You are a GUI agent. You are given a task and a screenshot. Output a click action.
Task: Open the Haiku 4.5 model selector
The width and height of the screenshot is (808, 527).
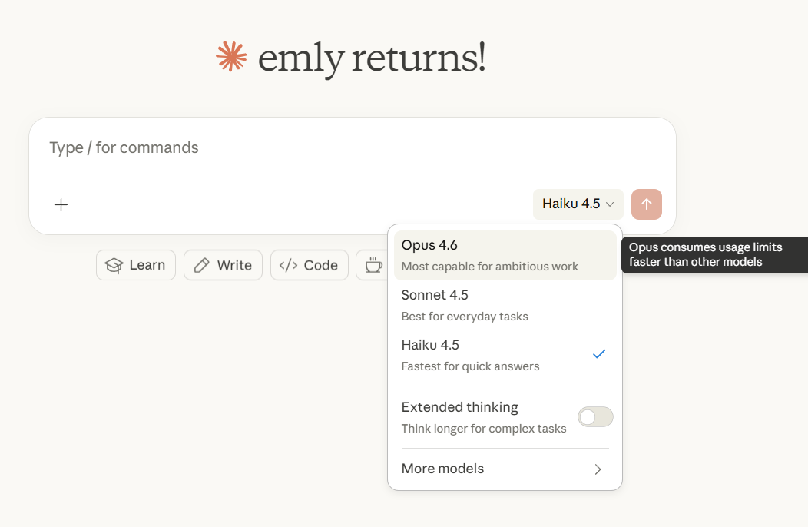point(578,204)
